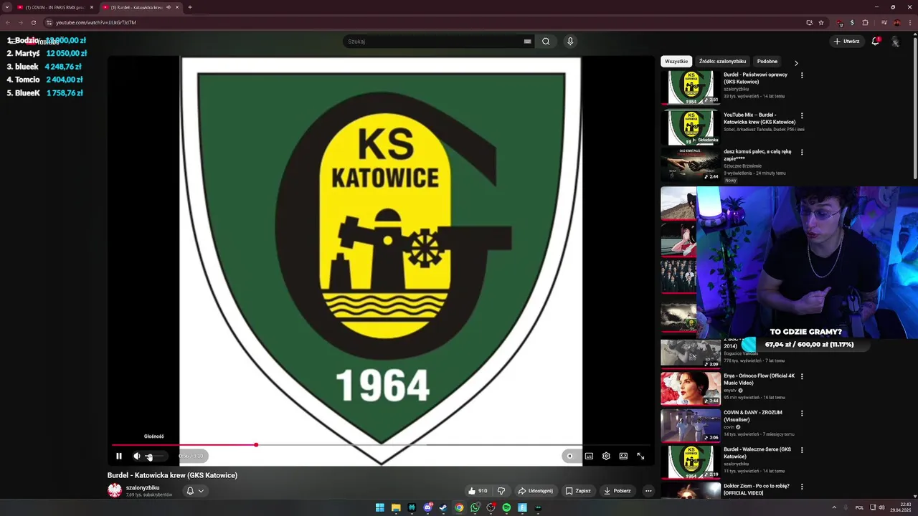
Task: Bookmark this page with the star icon
Action: (821, 22)
